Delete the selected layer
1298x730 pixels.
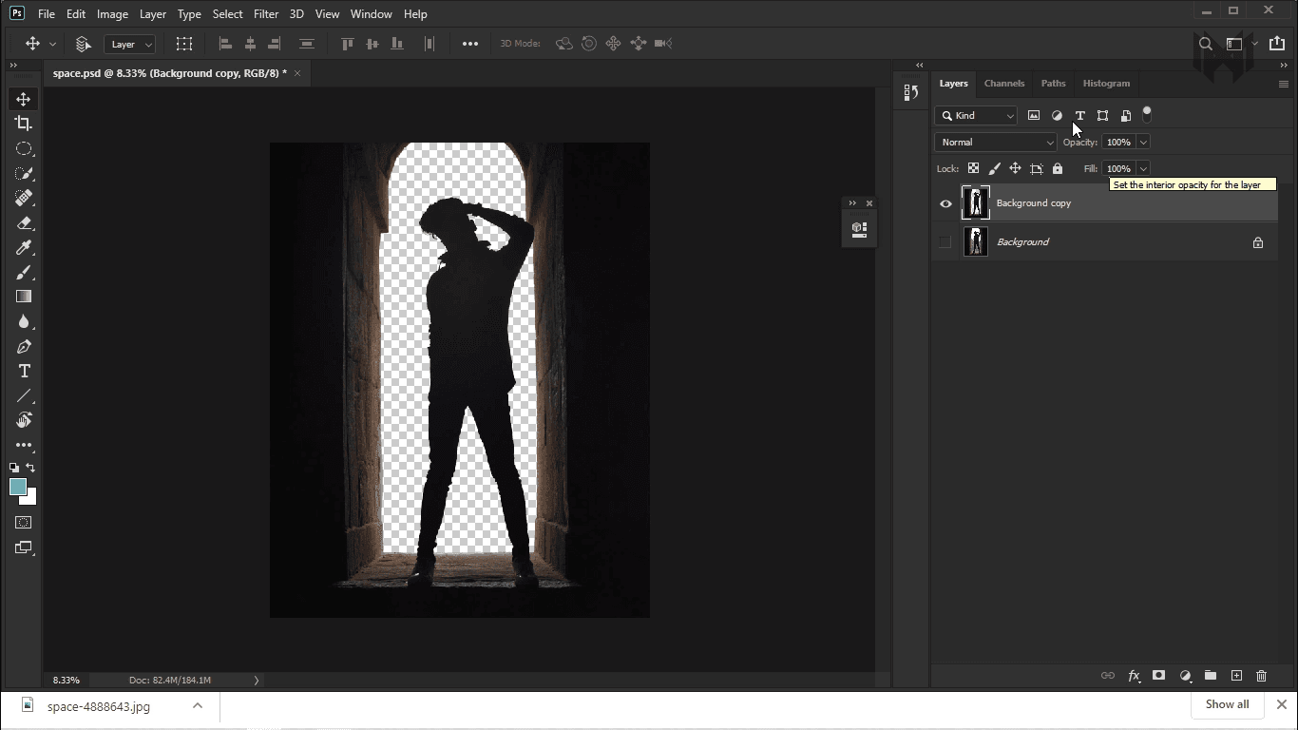1262,676
